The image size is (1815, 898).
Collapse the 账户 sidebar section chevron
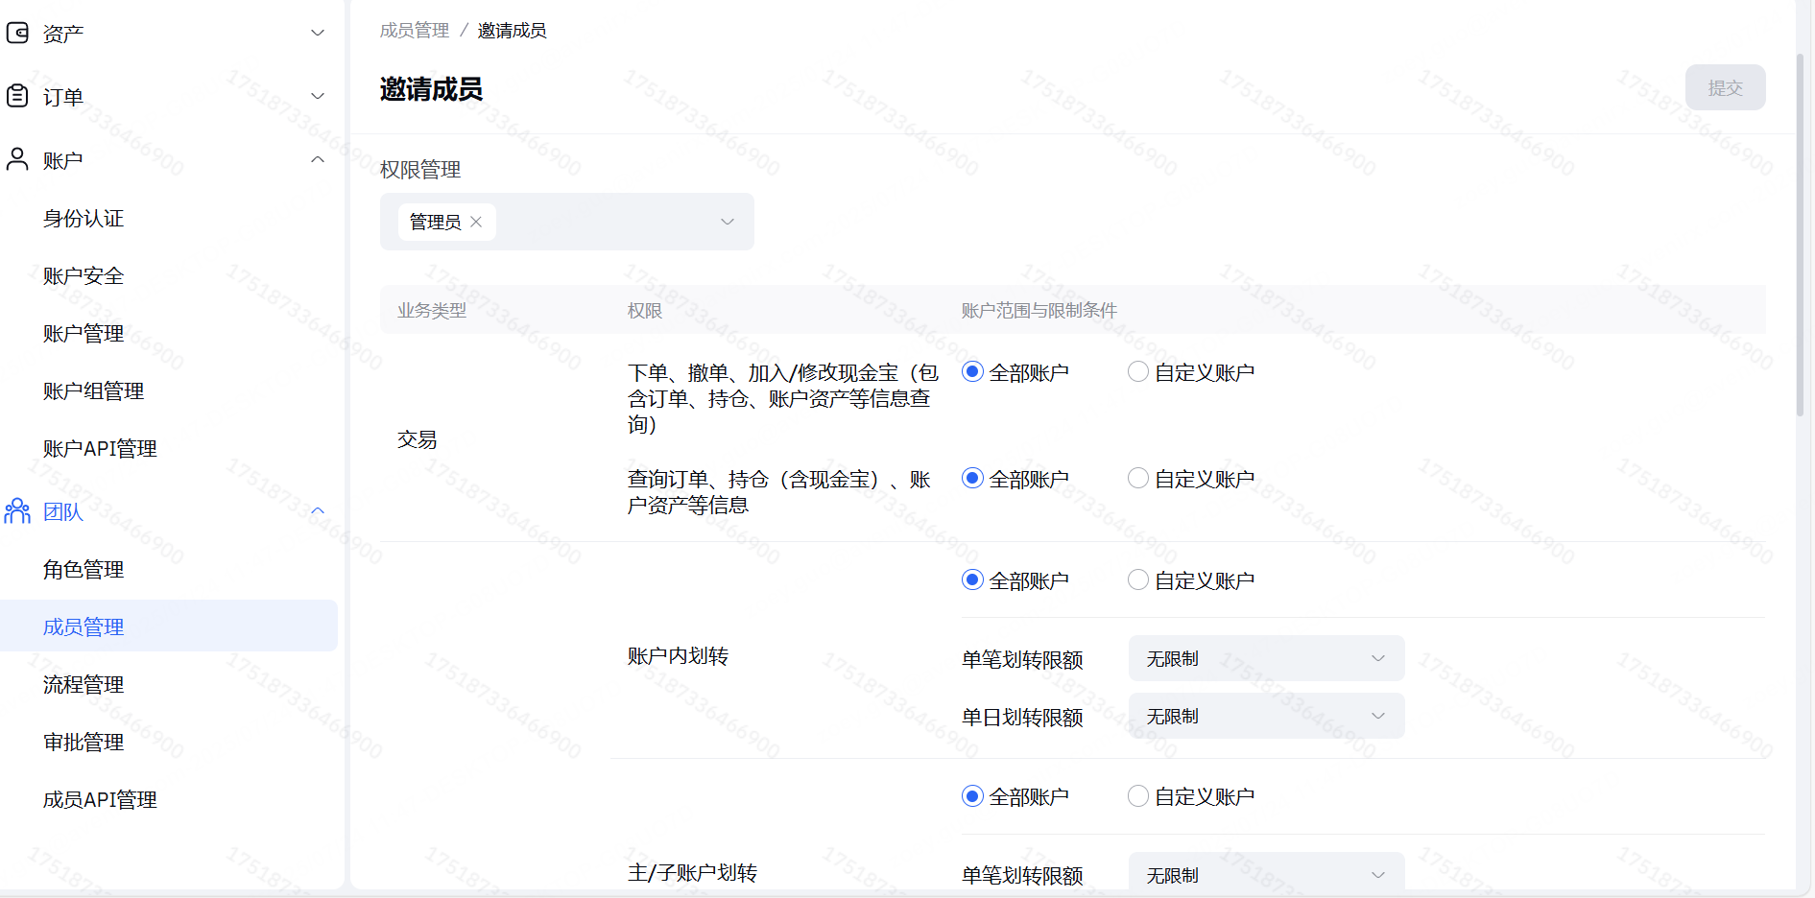coord(318,159)
